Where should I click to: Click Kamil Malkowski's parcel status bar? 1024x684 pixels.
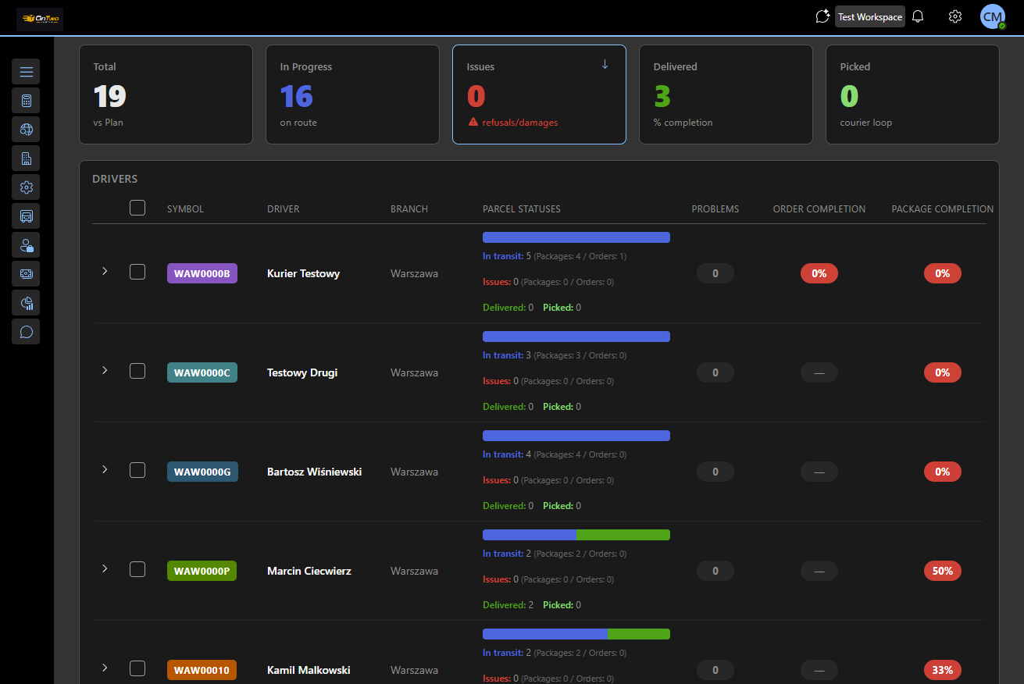576,634
